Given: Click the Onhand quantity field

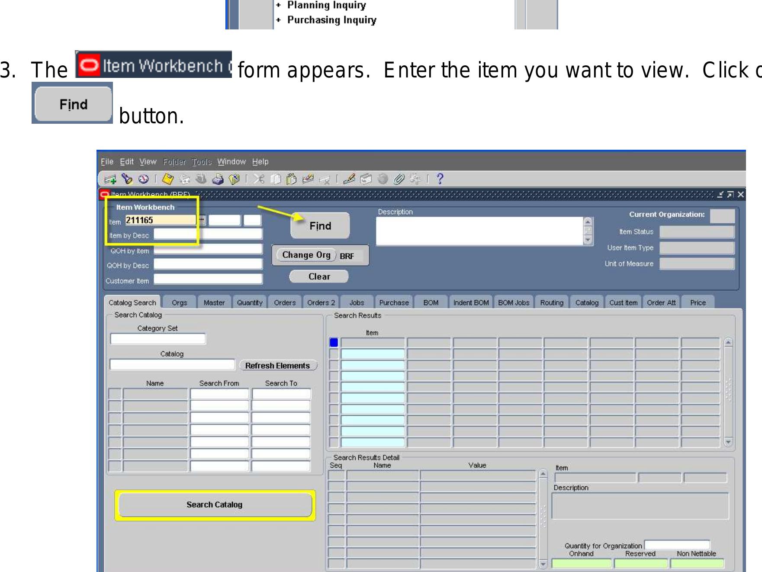Looking at the screenshot, I should 582,563.
